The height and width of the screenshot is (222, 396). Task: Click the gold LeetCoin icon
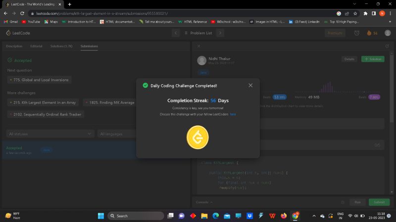pyautogui.click(x=198, y=137)
